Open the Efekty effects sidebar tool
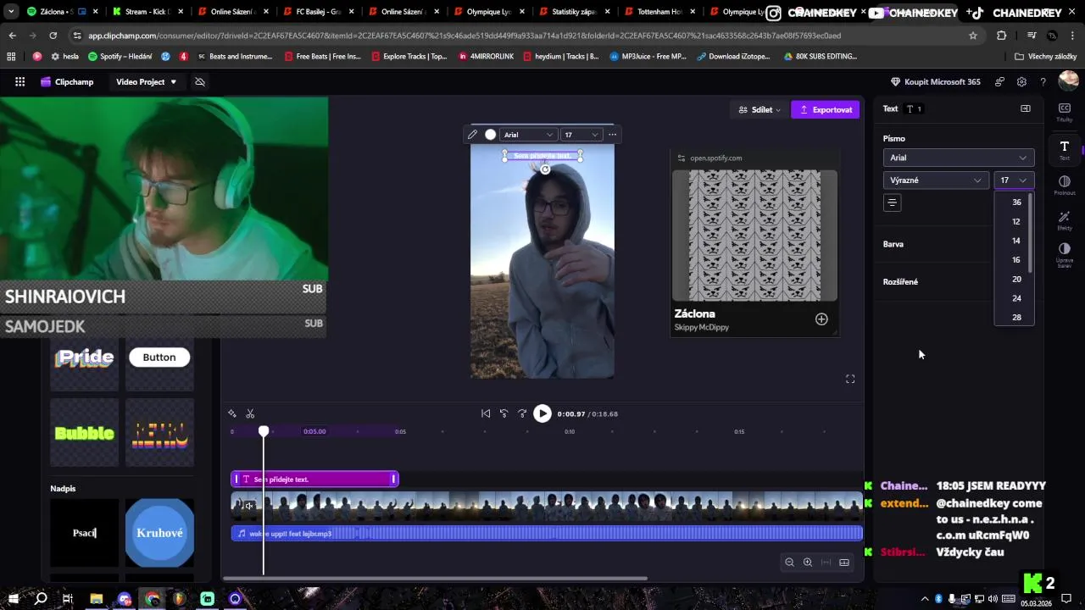1085x610 pixels. [1065, 220]
